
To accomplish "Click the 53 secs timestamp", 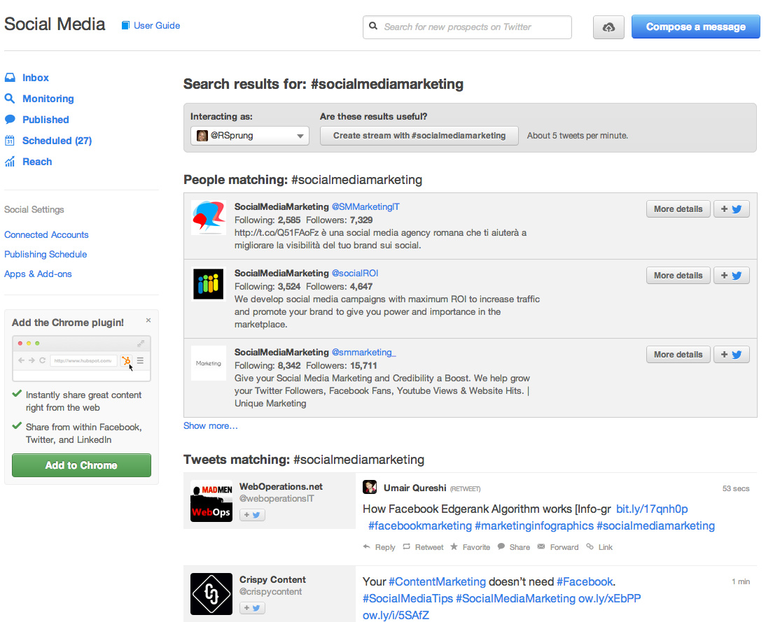I will click(x=736, y=488).
